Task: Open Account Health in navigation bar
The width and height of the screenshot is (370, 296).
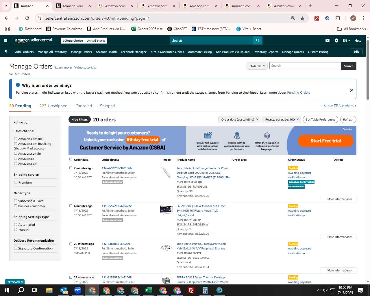Action: click(106, 52)
